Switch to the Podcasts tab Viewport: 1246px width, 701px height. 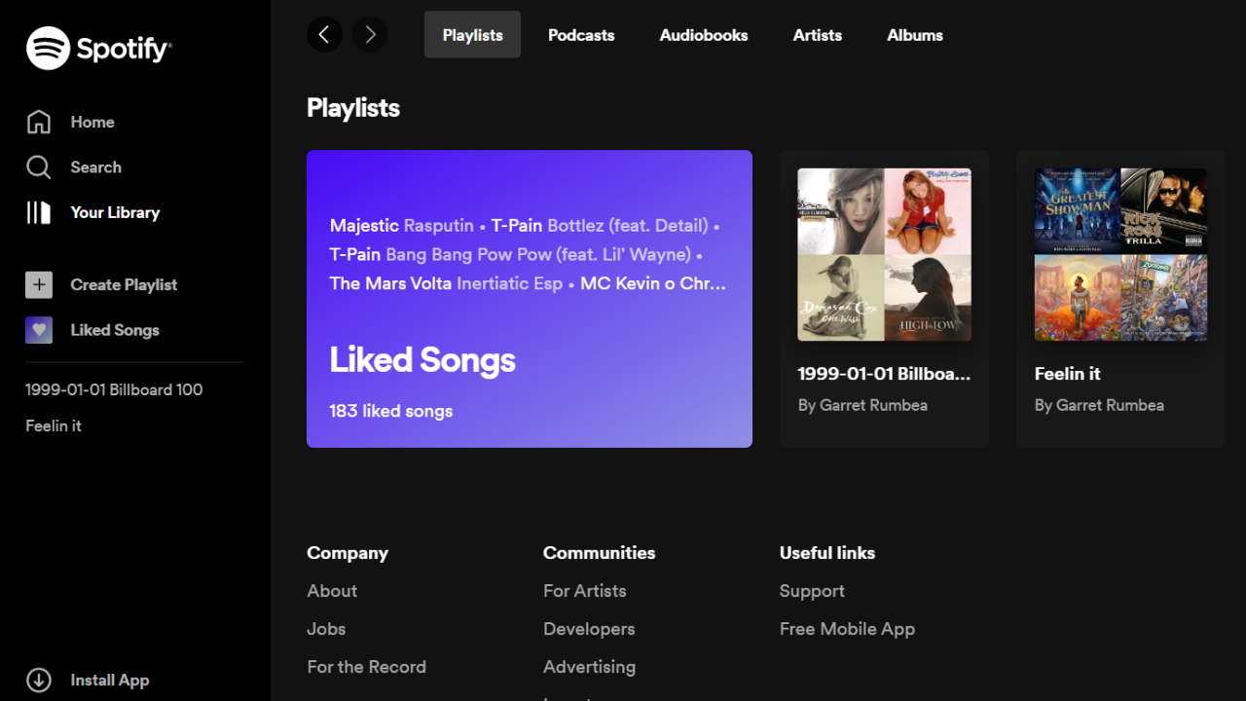pos(581,35)
